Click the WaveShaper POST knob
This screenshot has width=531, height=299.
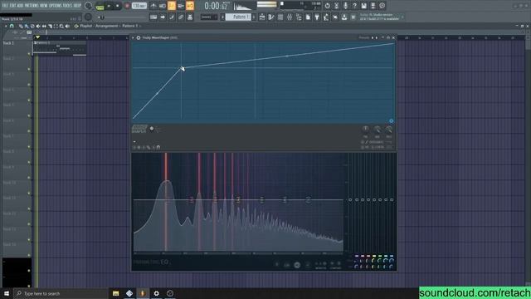389,129
